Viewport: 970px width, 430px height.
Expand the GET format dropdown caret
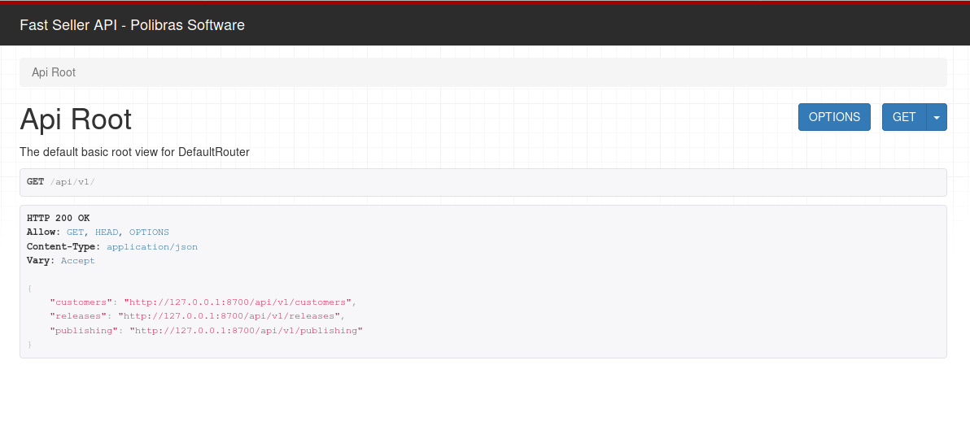[x=937, y=117]
